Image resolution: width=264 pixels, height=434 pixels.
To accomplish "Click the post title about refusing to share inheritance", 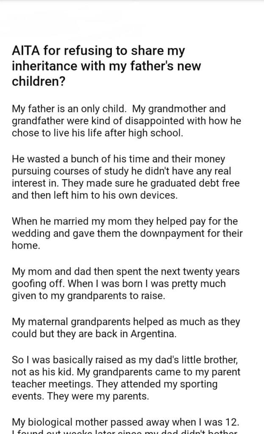I will (99, 66).
